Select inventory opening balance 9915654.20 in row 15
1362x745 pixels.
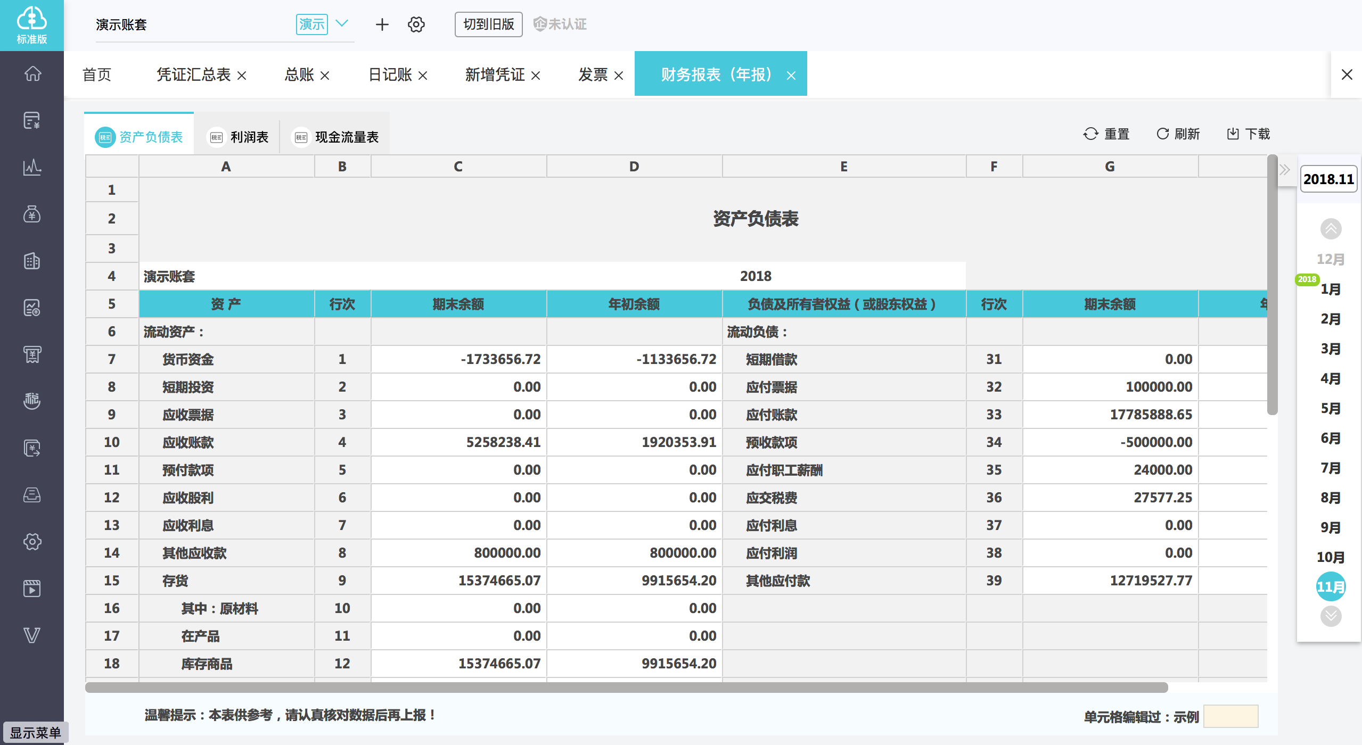(634, 581)
